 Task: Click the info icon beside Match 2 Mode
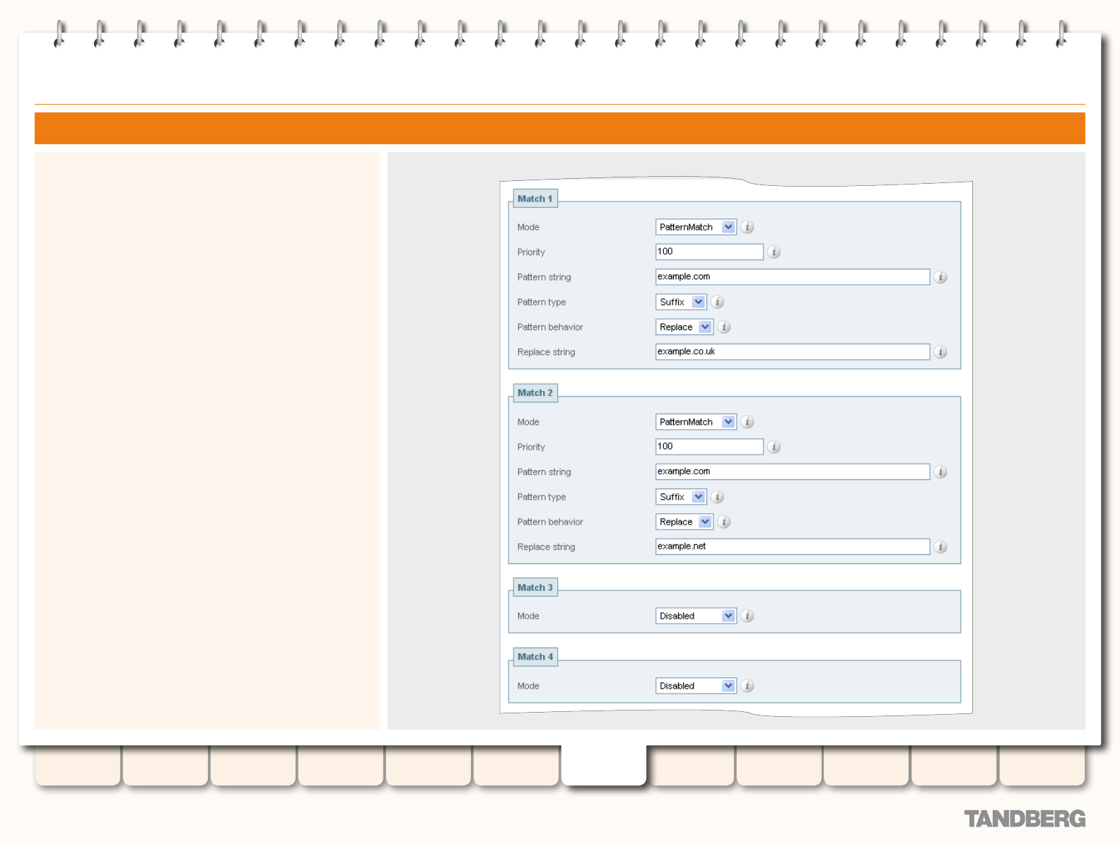click(747, 422)
